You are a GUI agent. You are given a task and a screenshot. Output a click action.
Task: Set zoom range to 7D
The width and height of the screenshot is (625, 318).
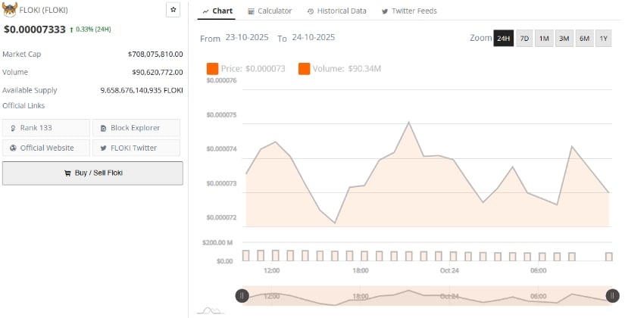524,39
